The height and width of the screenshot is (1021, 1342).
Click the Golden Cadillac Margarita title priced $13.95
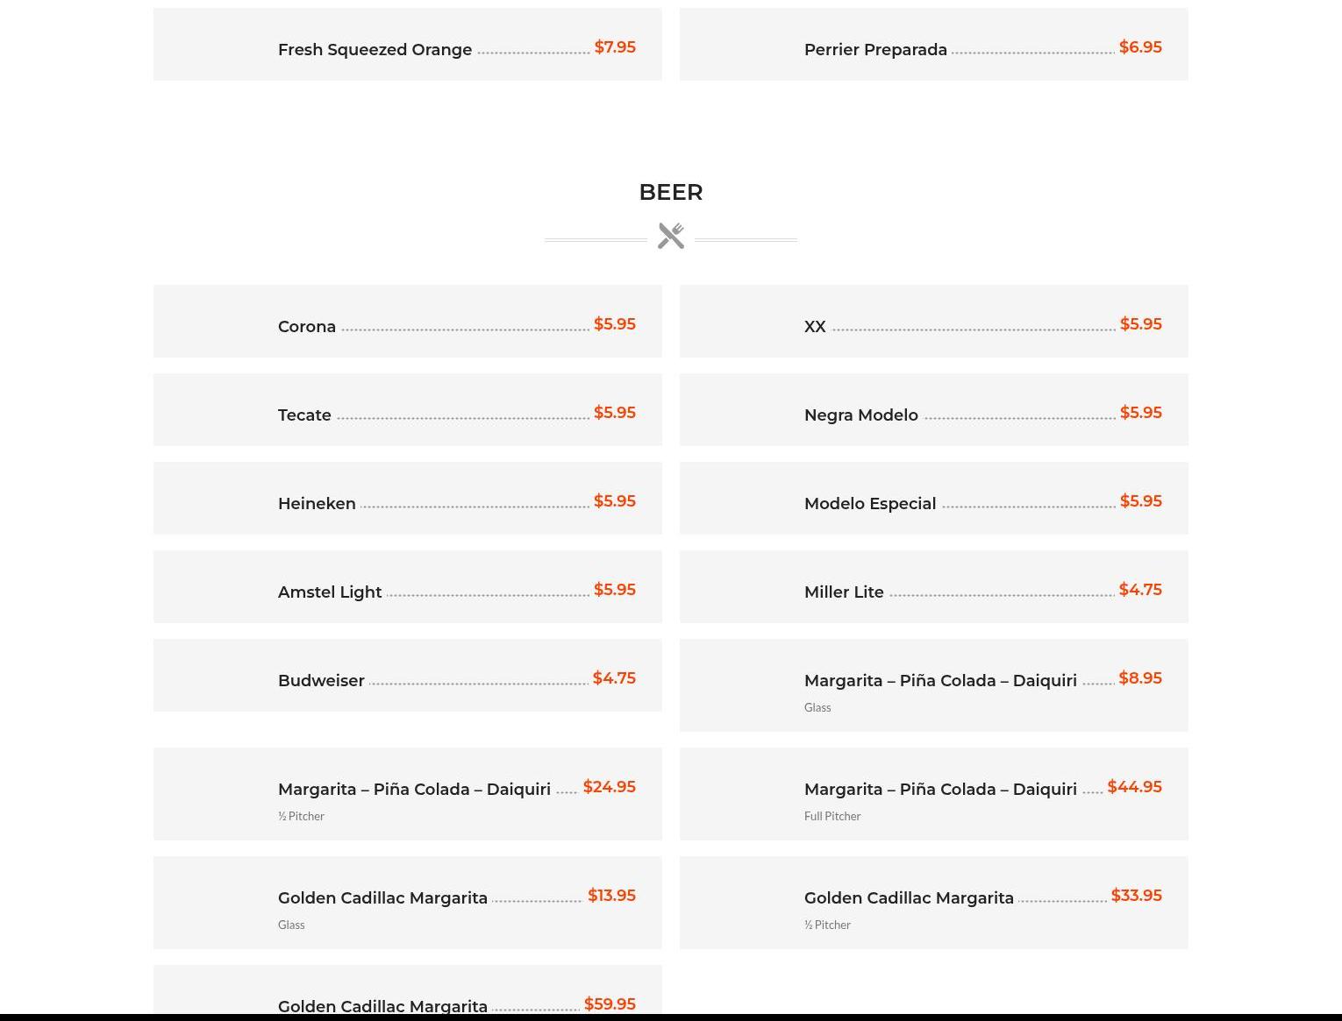click(382, 898)
